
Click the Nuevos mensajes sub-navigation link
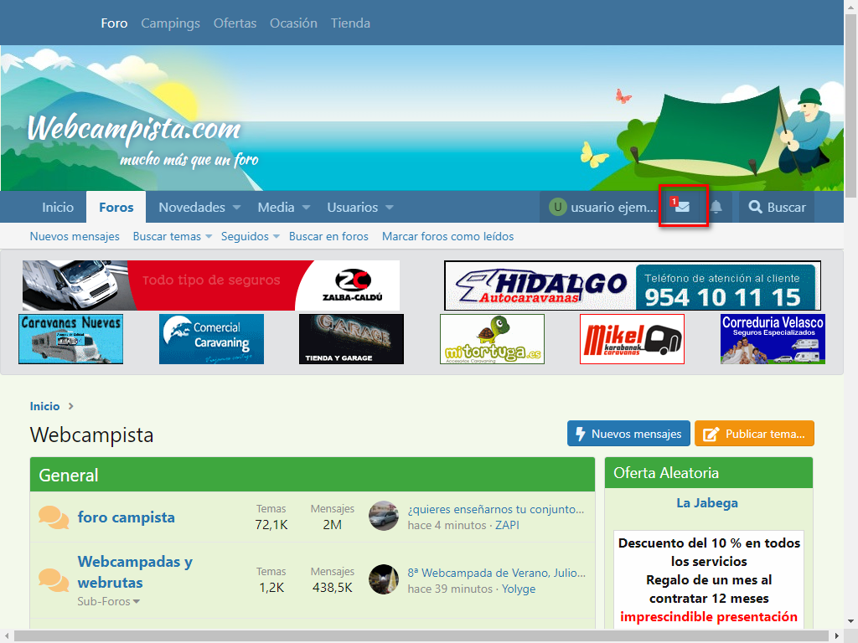click(x=75, y=236)
